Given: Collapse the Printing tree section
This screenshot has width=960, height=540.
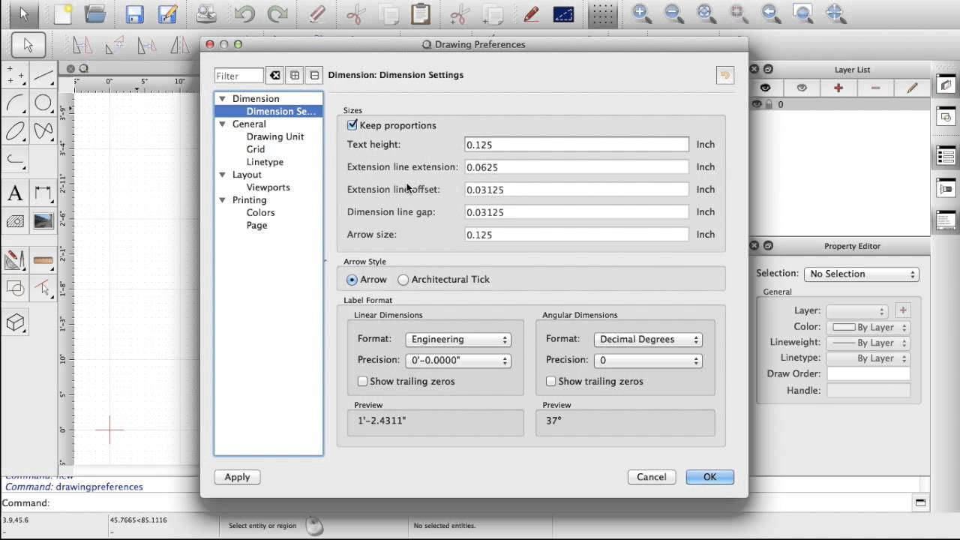Looking at the screenshot, I should point(223,200).
